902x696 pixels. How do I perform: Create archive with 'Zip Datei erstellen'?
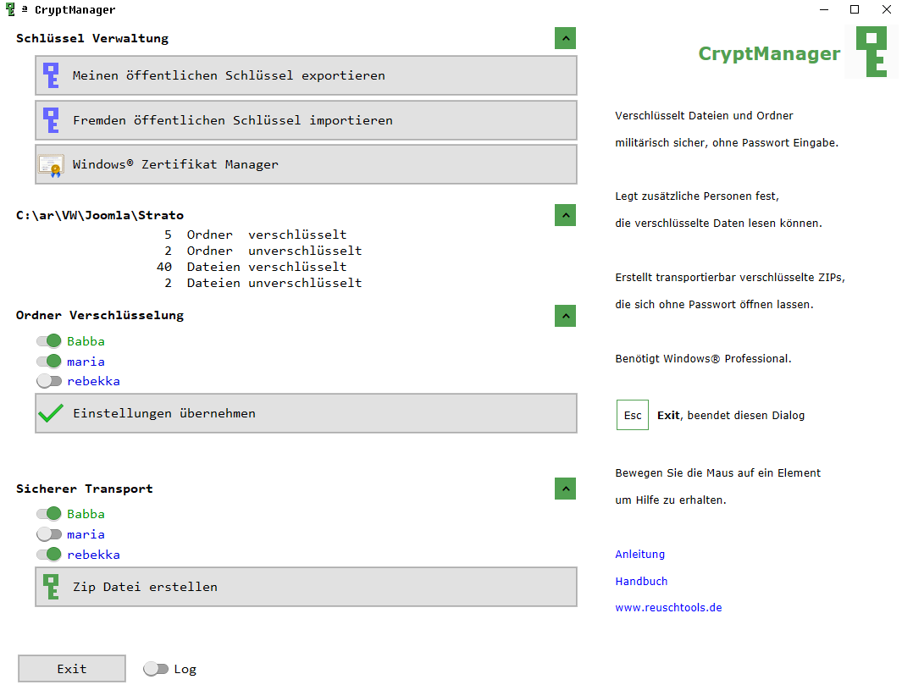click(306, 587)
